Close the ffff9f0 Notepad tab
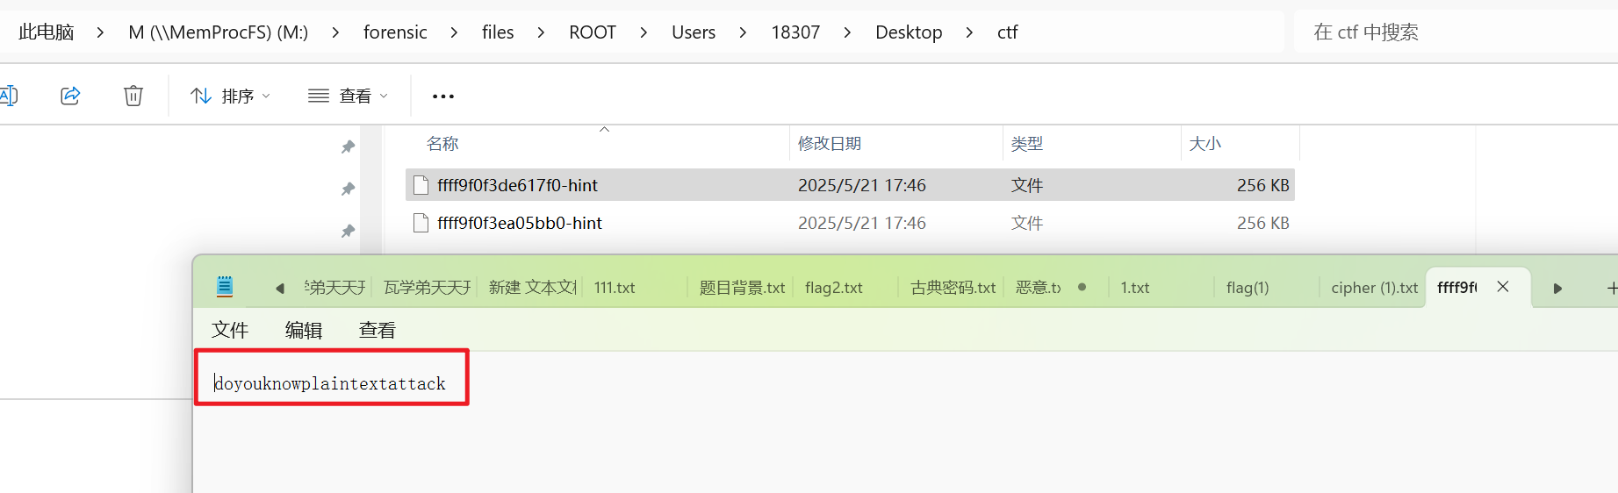 click(1503, 287)
